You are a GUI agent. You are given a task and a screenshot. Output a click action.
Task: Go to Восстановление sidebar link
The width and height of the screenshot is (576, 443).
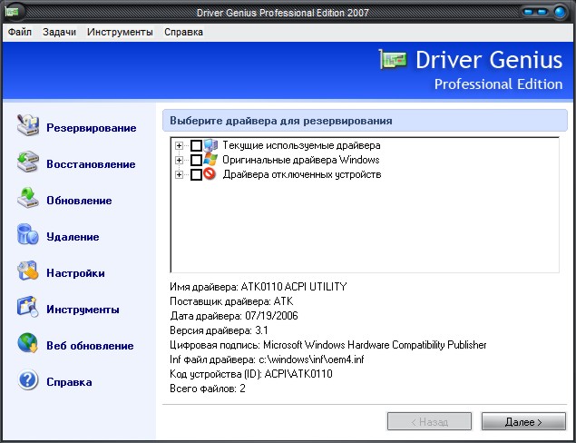pos(91,164)
